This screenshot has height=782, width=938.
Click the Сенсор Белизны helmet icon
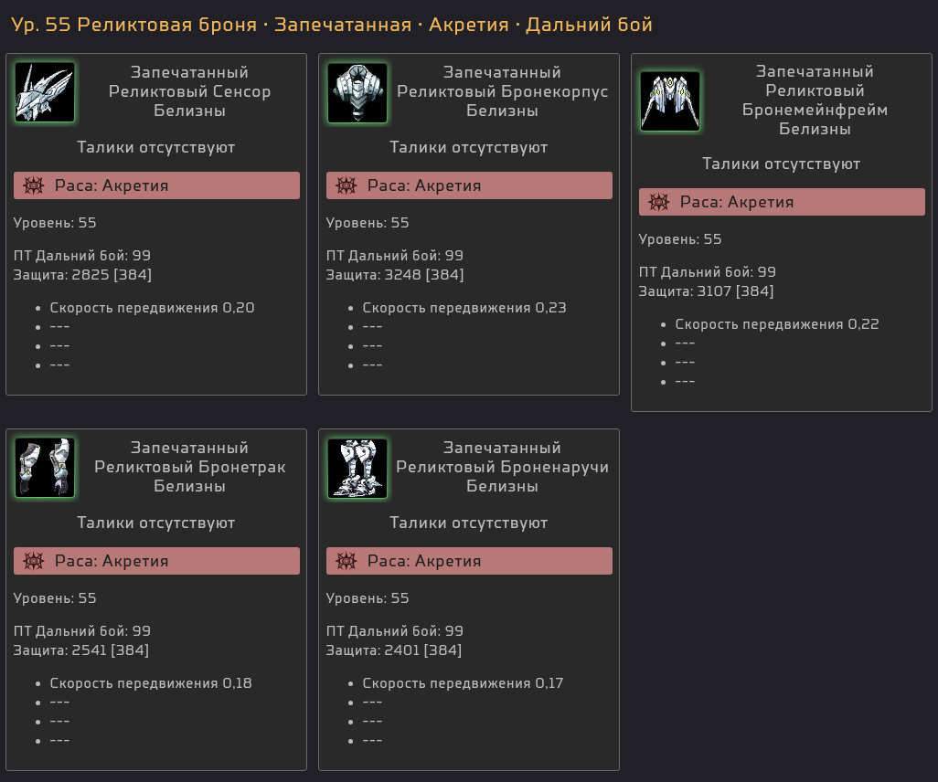click(45, 92)
